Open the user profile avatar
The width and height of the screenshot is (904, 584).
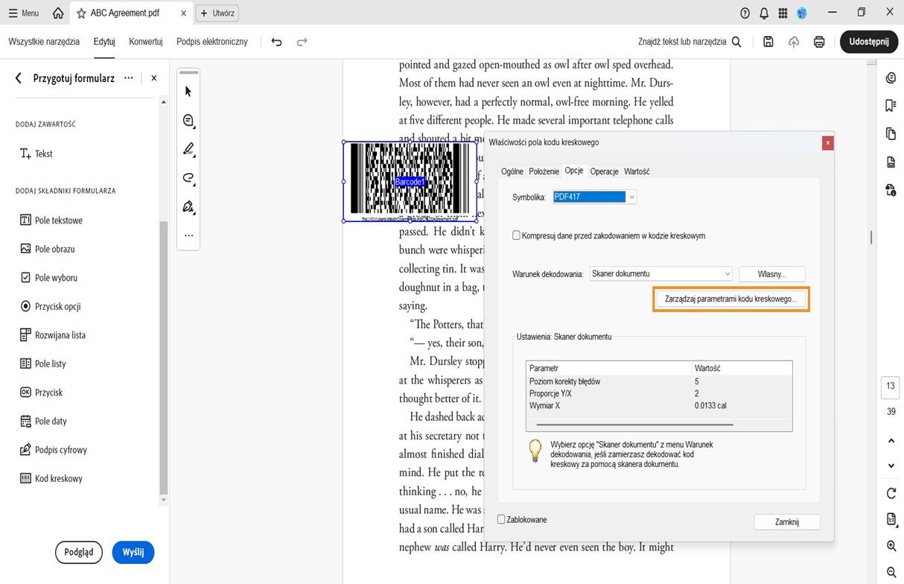click(x=802, y=13)
